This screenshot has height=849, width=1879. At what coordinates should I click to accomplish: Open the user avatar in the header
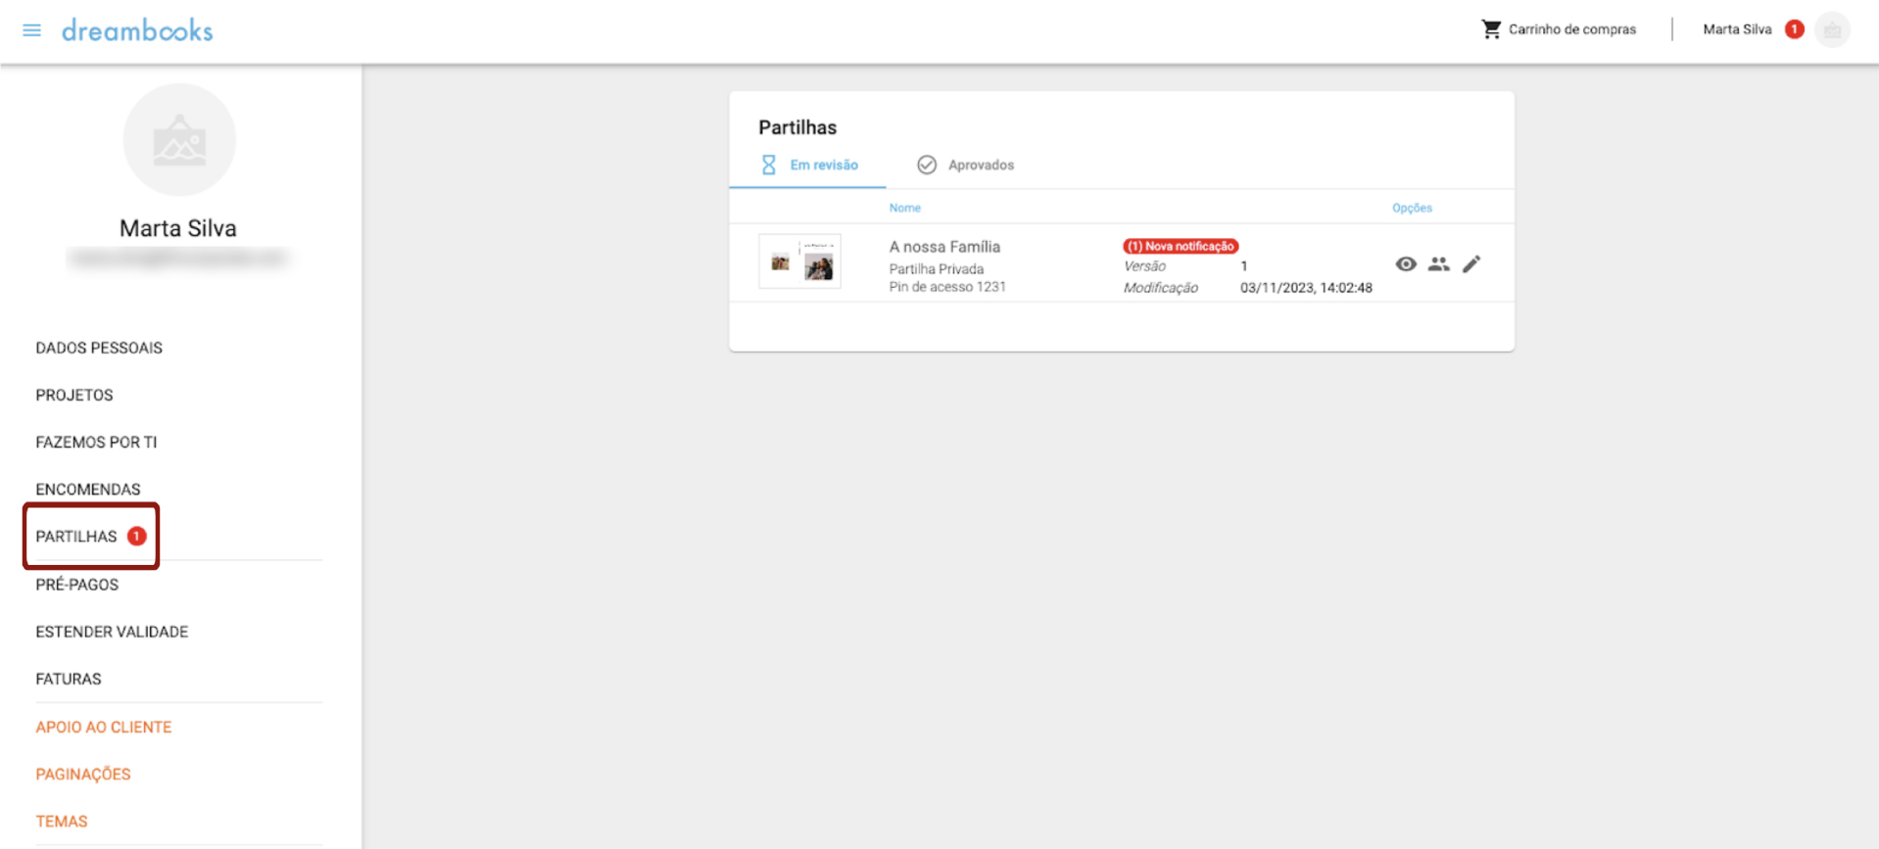pos(1831,30)
